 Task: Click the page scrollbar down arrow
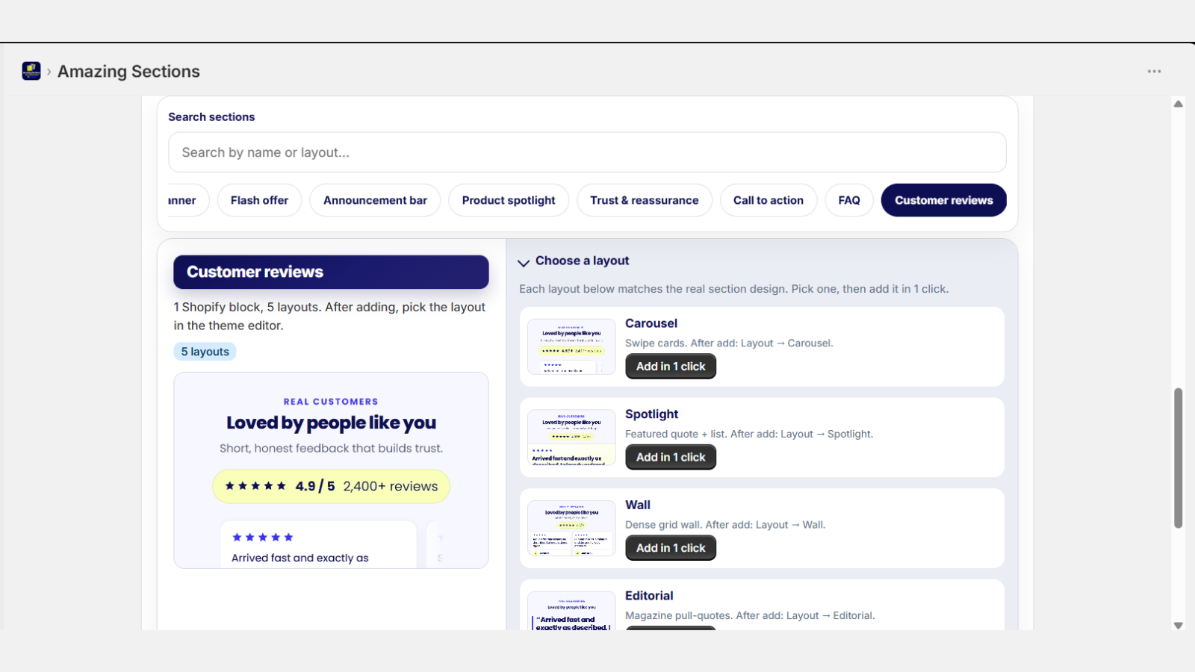(x=1178, y=626)
